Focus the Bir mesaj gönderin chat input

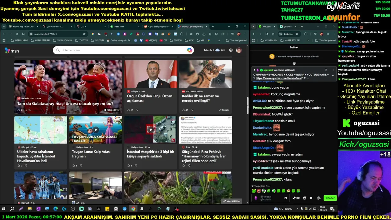[x=271, y=198]
